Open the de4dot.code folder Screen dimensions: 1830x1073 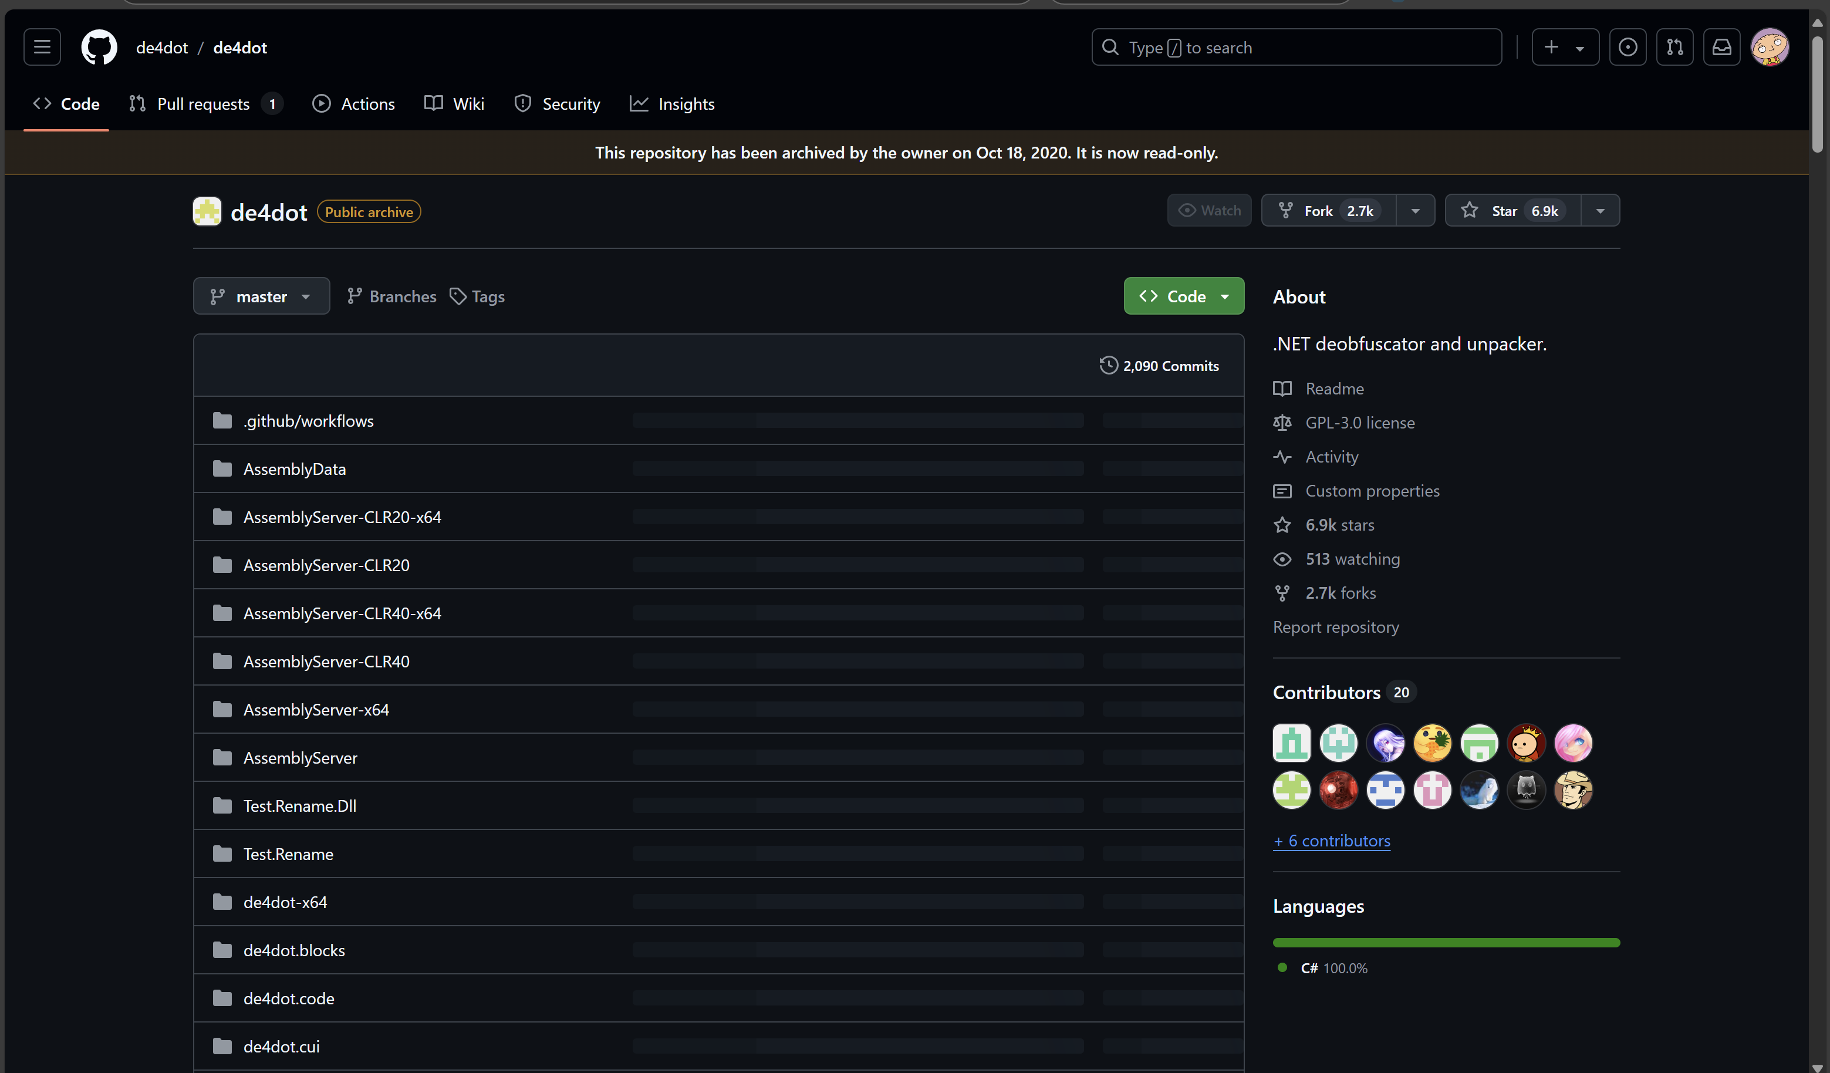tap(289, 998)
